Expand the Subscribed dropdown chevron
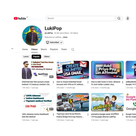The image size is (136, 136). (61, 42)
